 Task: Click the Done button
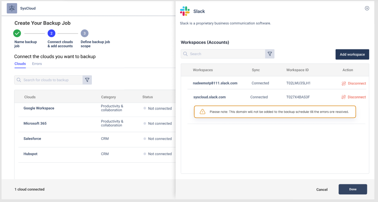[x=353, y=190]
